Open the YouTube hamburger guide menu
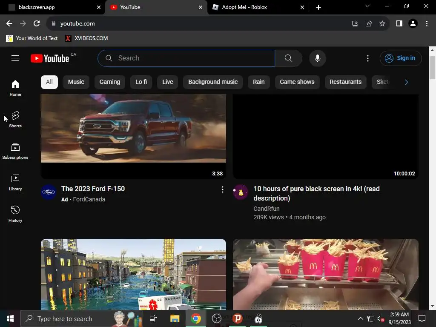 [15, 58]
